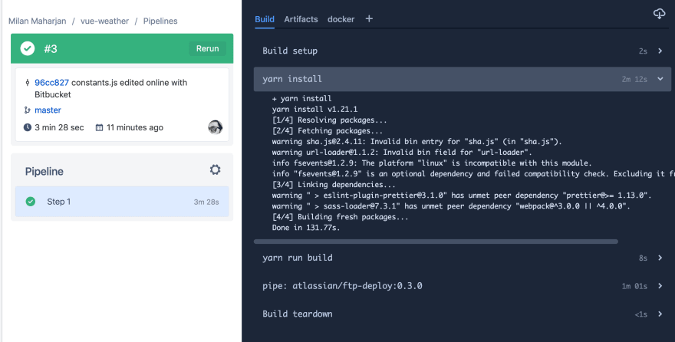The height and width of the screenshot is (342, 675).
Task: Click the '[2/4] Fetching packages...' line
Action: click(x=328, y=131)
